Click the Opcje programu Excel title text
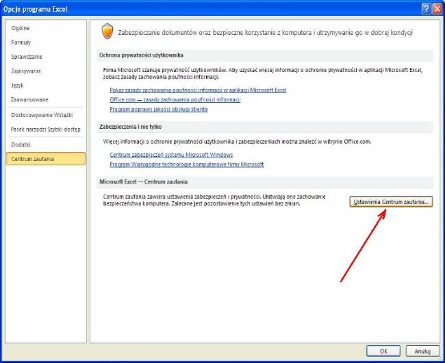 coord(36,10)
